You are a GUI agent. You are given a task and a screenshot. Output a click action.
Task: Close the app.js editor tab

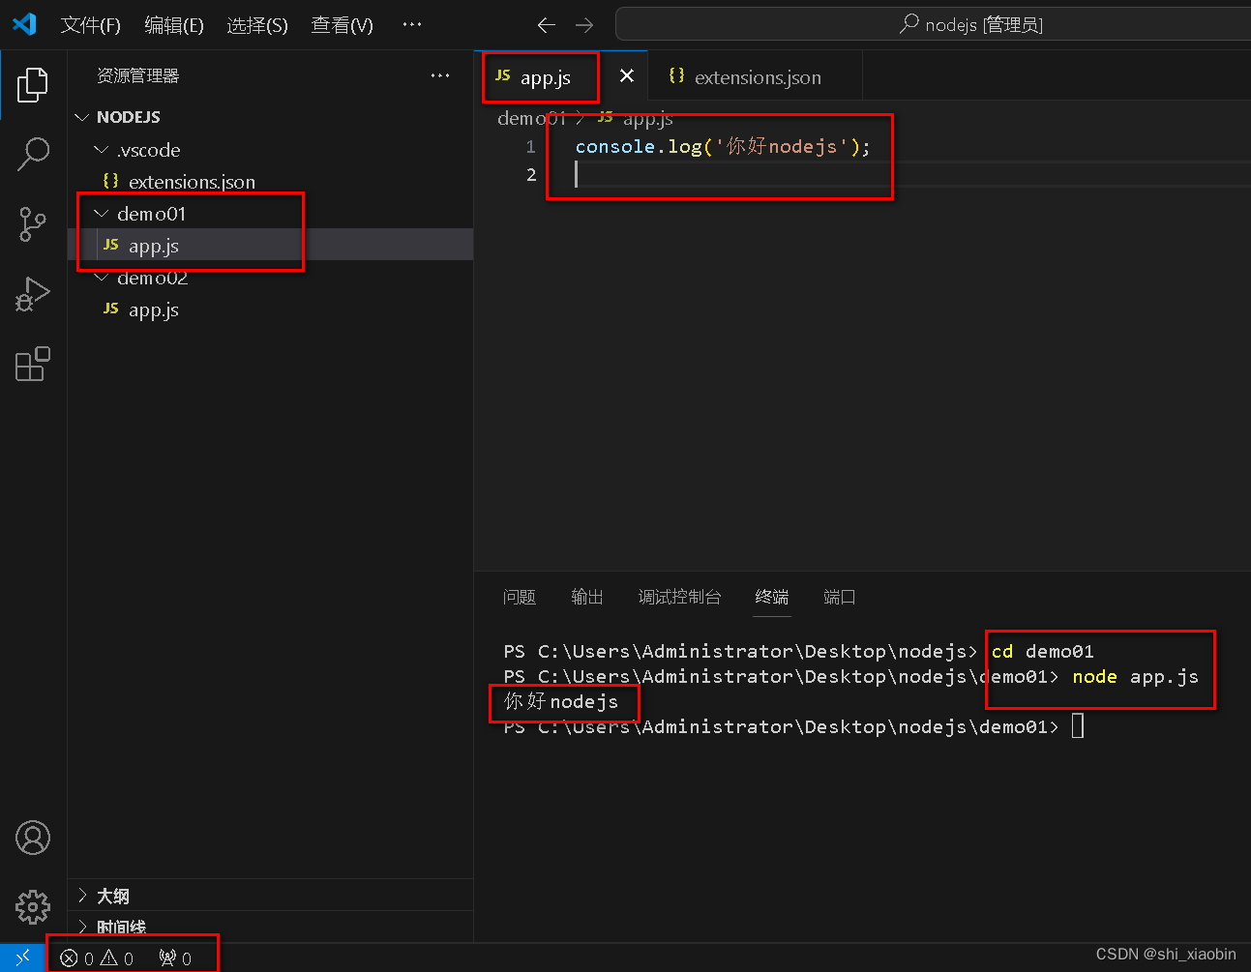click(627, 75)
